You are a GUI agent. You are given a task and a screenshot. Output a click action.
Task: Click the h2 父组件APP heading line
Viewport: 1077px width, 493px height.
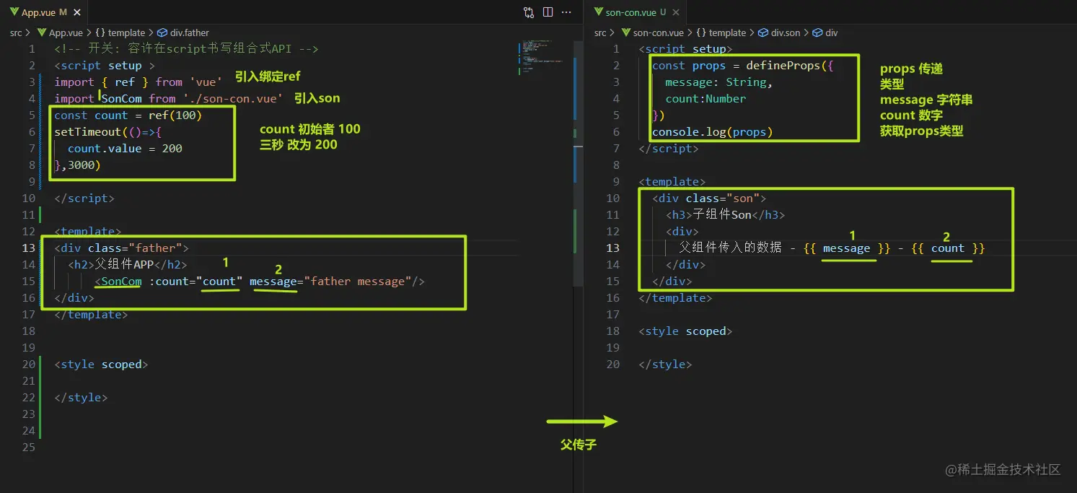(x=128, y=264)
